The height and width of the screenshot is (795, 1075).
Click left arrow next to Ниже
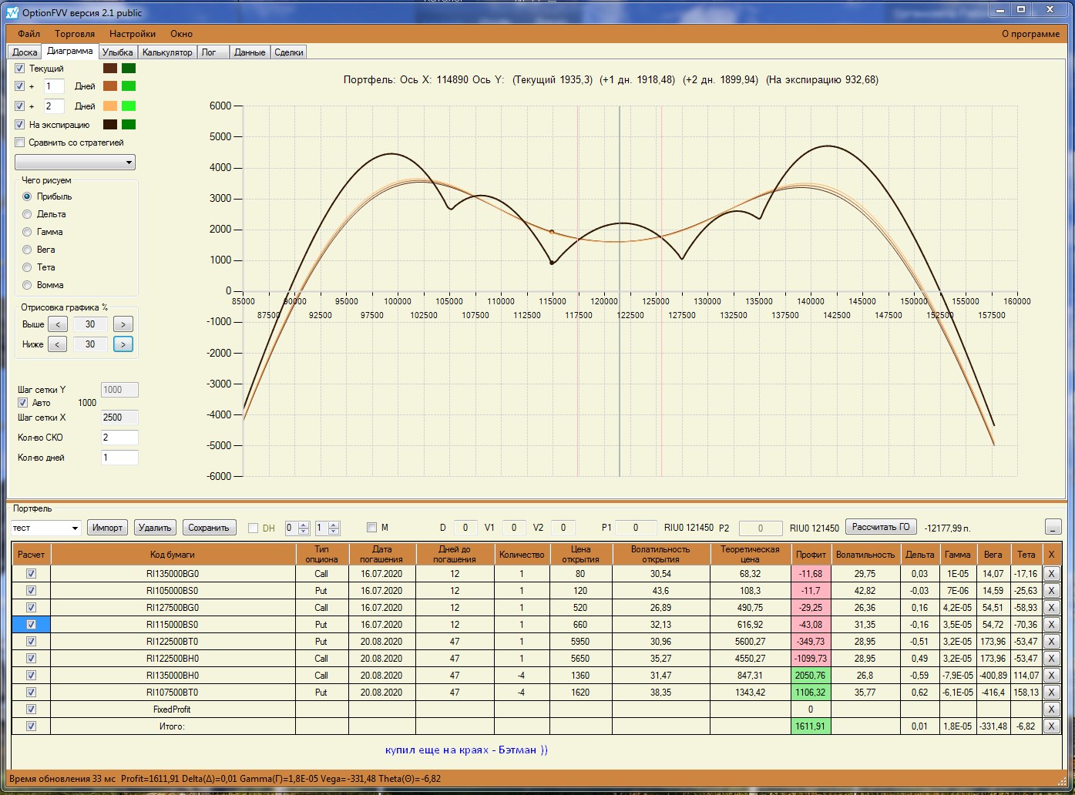pyautogui.click(x=58, y=344)
